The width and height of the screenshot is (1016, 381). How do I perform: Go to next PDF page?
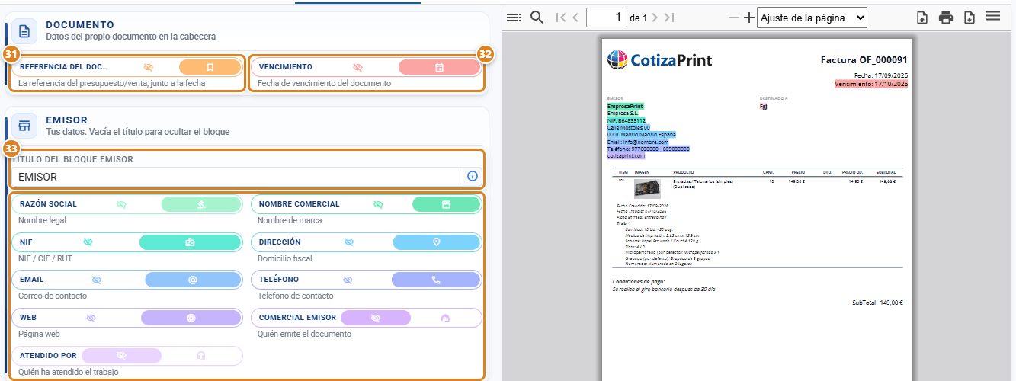[655, 18]
